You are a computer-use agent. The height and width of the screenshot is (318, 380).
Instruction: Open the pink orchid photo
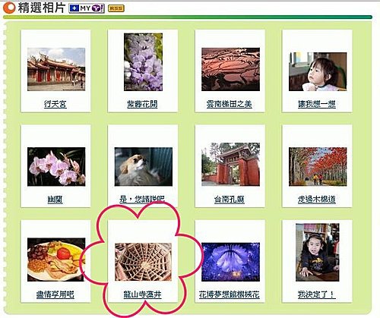click(x=56, y=167)
